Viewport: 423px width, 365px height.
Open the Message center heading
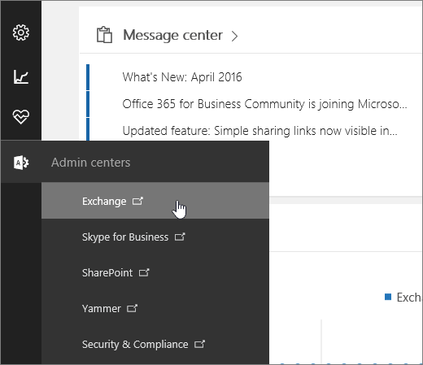pyautogui.click(x=172, y=35)
